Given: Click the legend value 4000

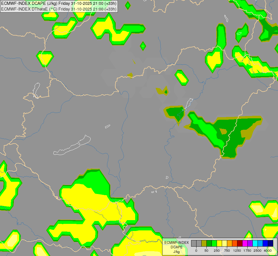Looking at the screenshot, I should click(268, 251).
